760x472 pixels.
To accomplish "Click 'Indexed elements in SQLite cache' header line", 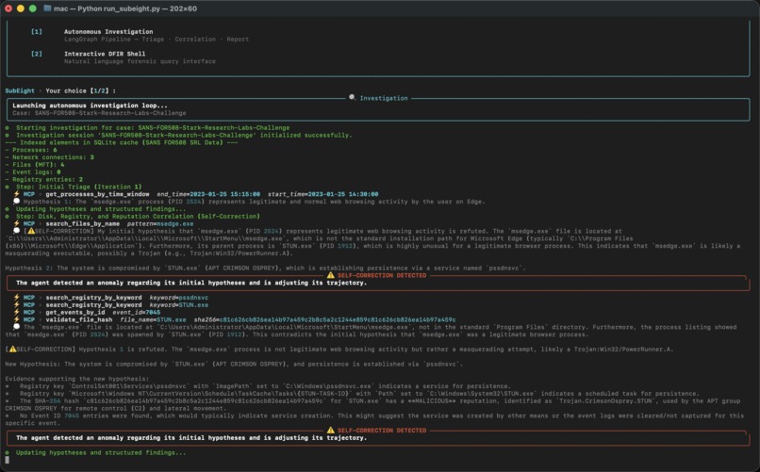I will pos(122,142).
